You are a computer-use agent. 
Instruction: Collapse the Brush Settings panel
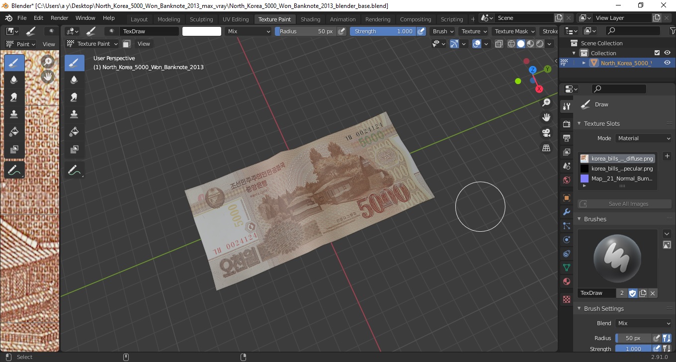[603, 308]
